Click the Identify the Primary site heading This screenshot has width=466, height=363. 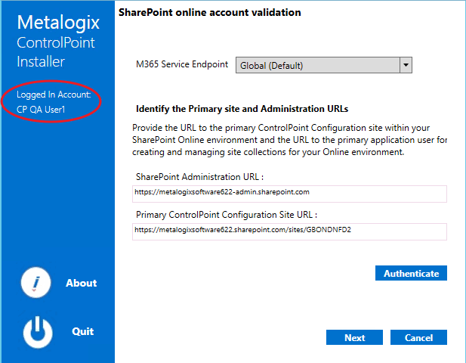pos(241,109)
